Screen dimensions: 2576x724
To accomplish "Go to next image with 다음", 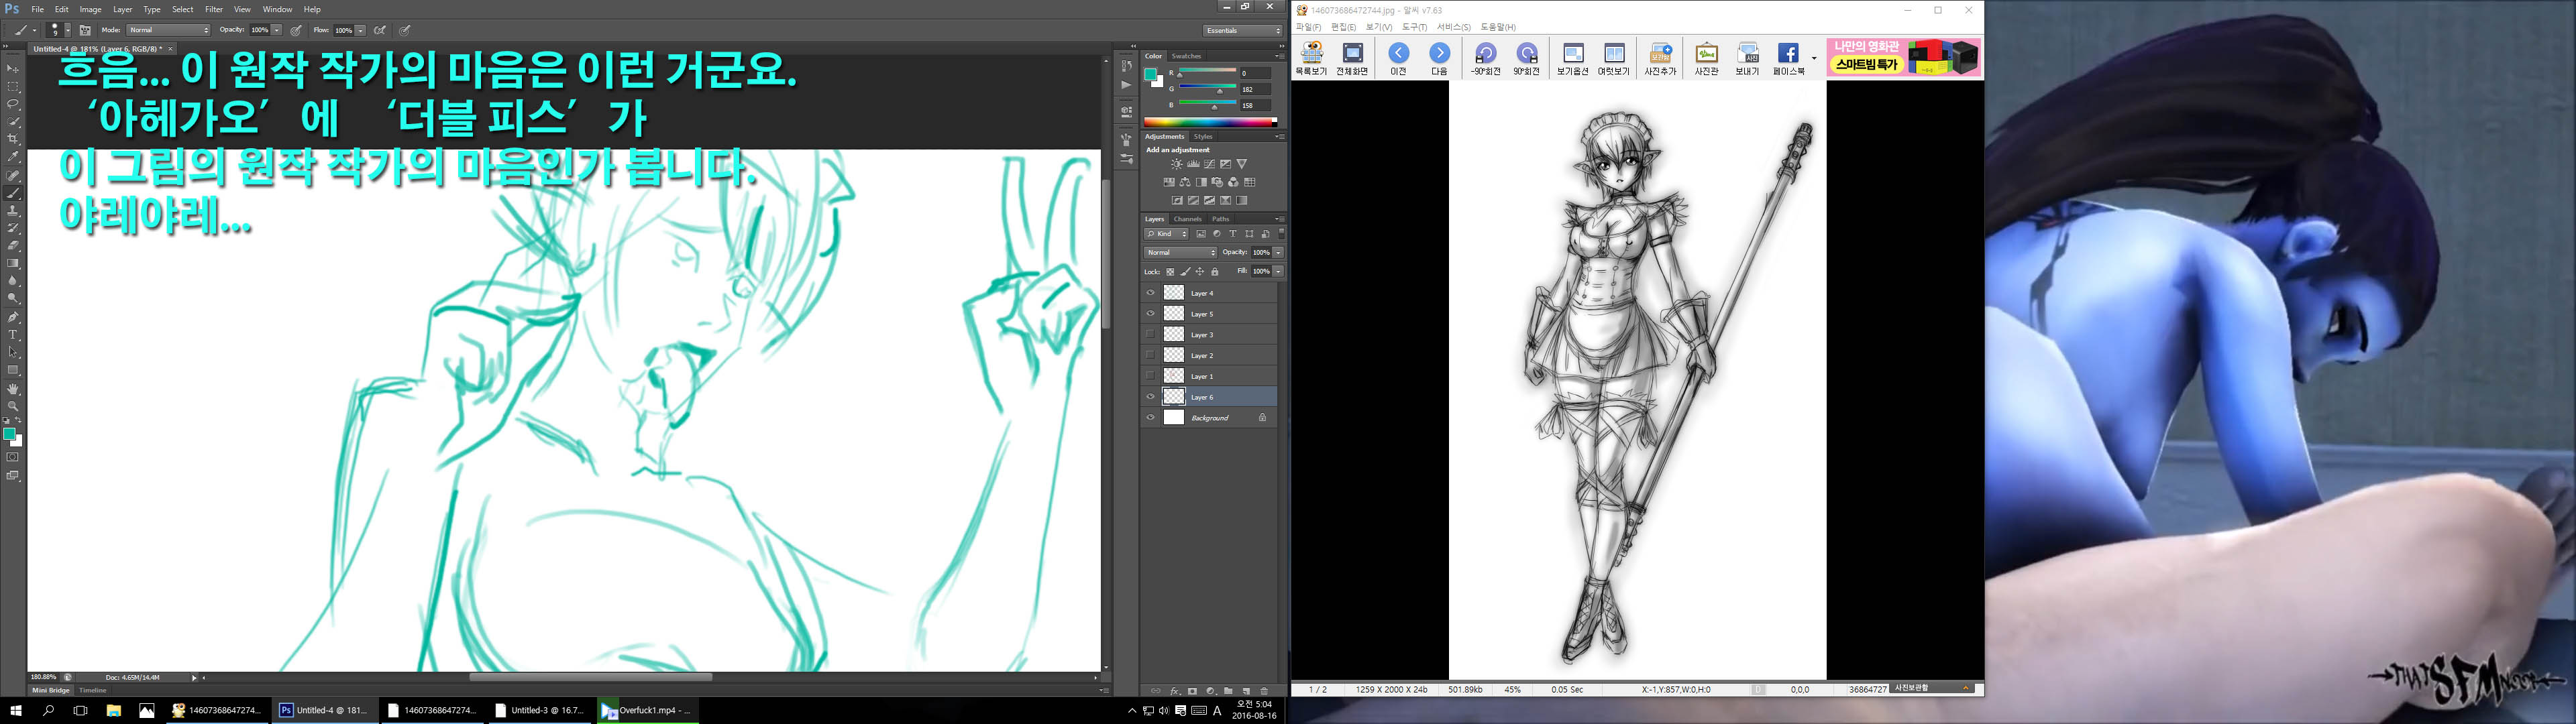I will tap(1439, 59).
